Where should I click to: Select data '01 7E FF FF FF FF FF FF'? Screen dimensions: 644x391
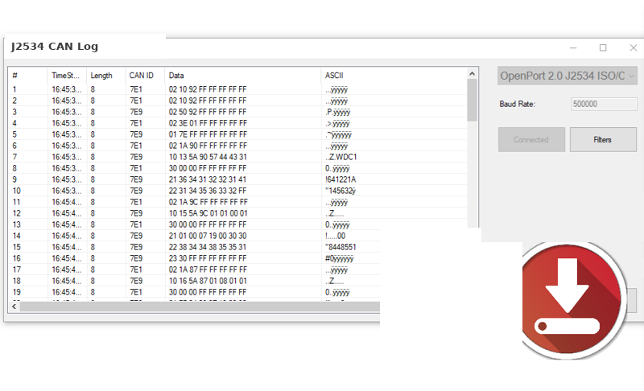tap(208, 134)
